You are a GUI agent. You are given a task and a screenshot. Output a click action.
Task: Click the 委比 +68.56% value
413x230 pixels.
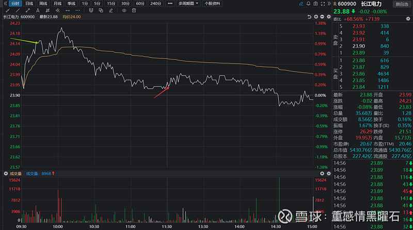[x=353, y=19]
